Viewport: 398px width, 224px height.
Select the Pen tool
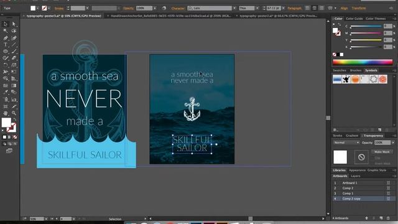click(x=6, y=38)
